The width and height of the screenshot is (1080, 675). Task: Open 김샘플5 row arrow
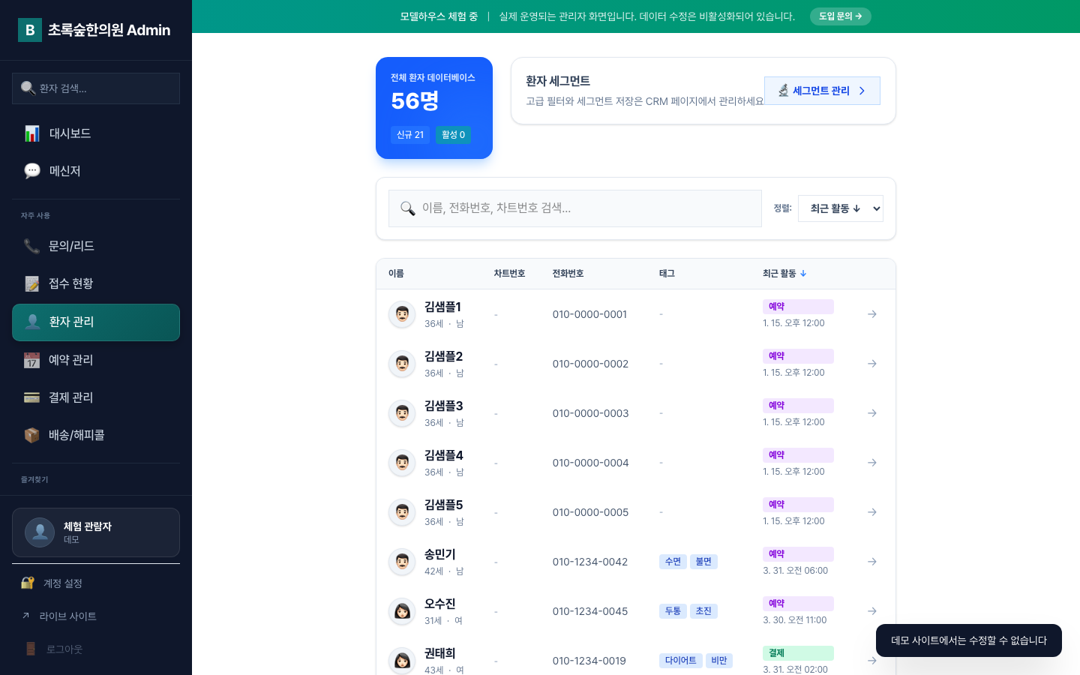pos(872,512)
